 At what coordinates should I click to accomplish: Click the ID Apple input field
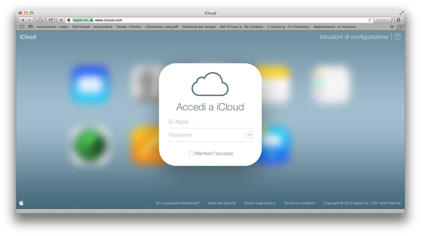[210, 122]
